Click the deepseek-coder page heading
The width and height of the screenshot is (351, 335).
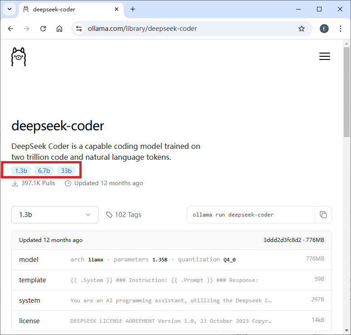(x=58, y=126)
